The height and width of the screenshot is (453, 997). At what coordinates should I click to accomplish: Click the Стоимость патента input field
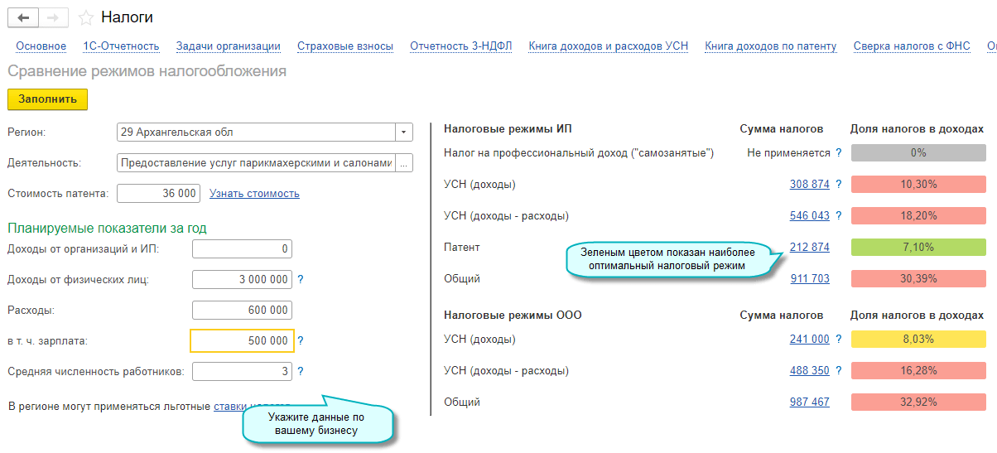(158, 194)
